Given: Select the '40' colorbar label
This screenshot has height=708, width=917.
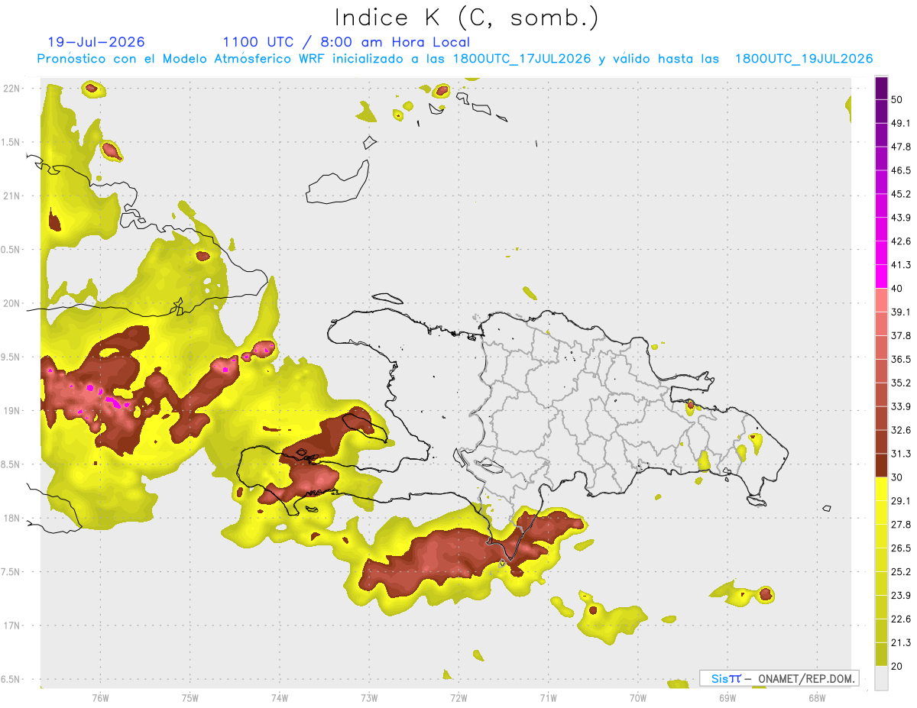Looking at the screenshot, I should [x=898, y=289].
